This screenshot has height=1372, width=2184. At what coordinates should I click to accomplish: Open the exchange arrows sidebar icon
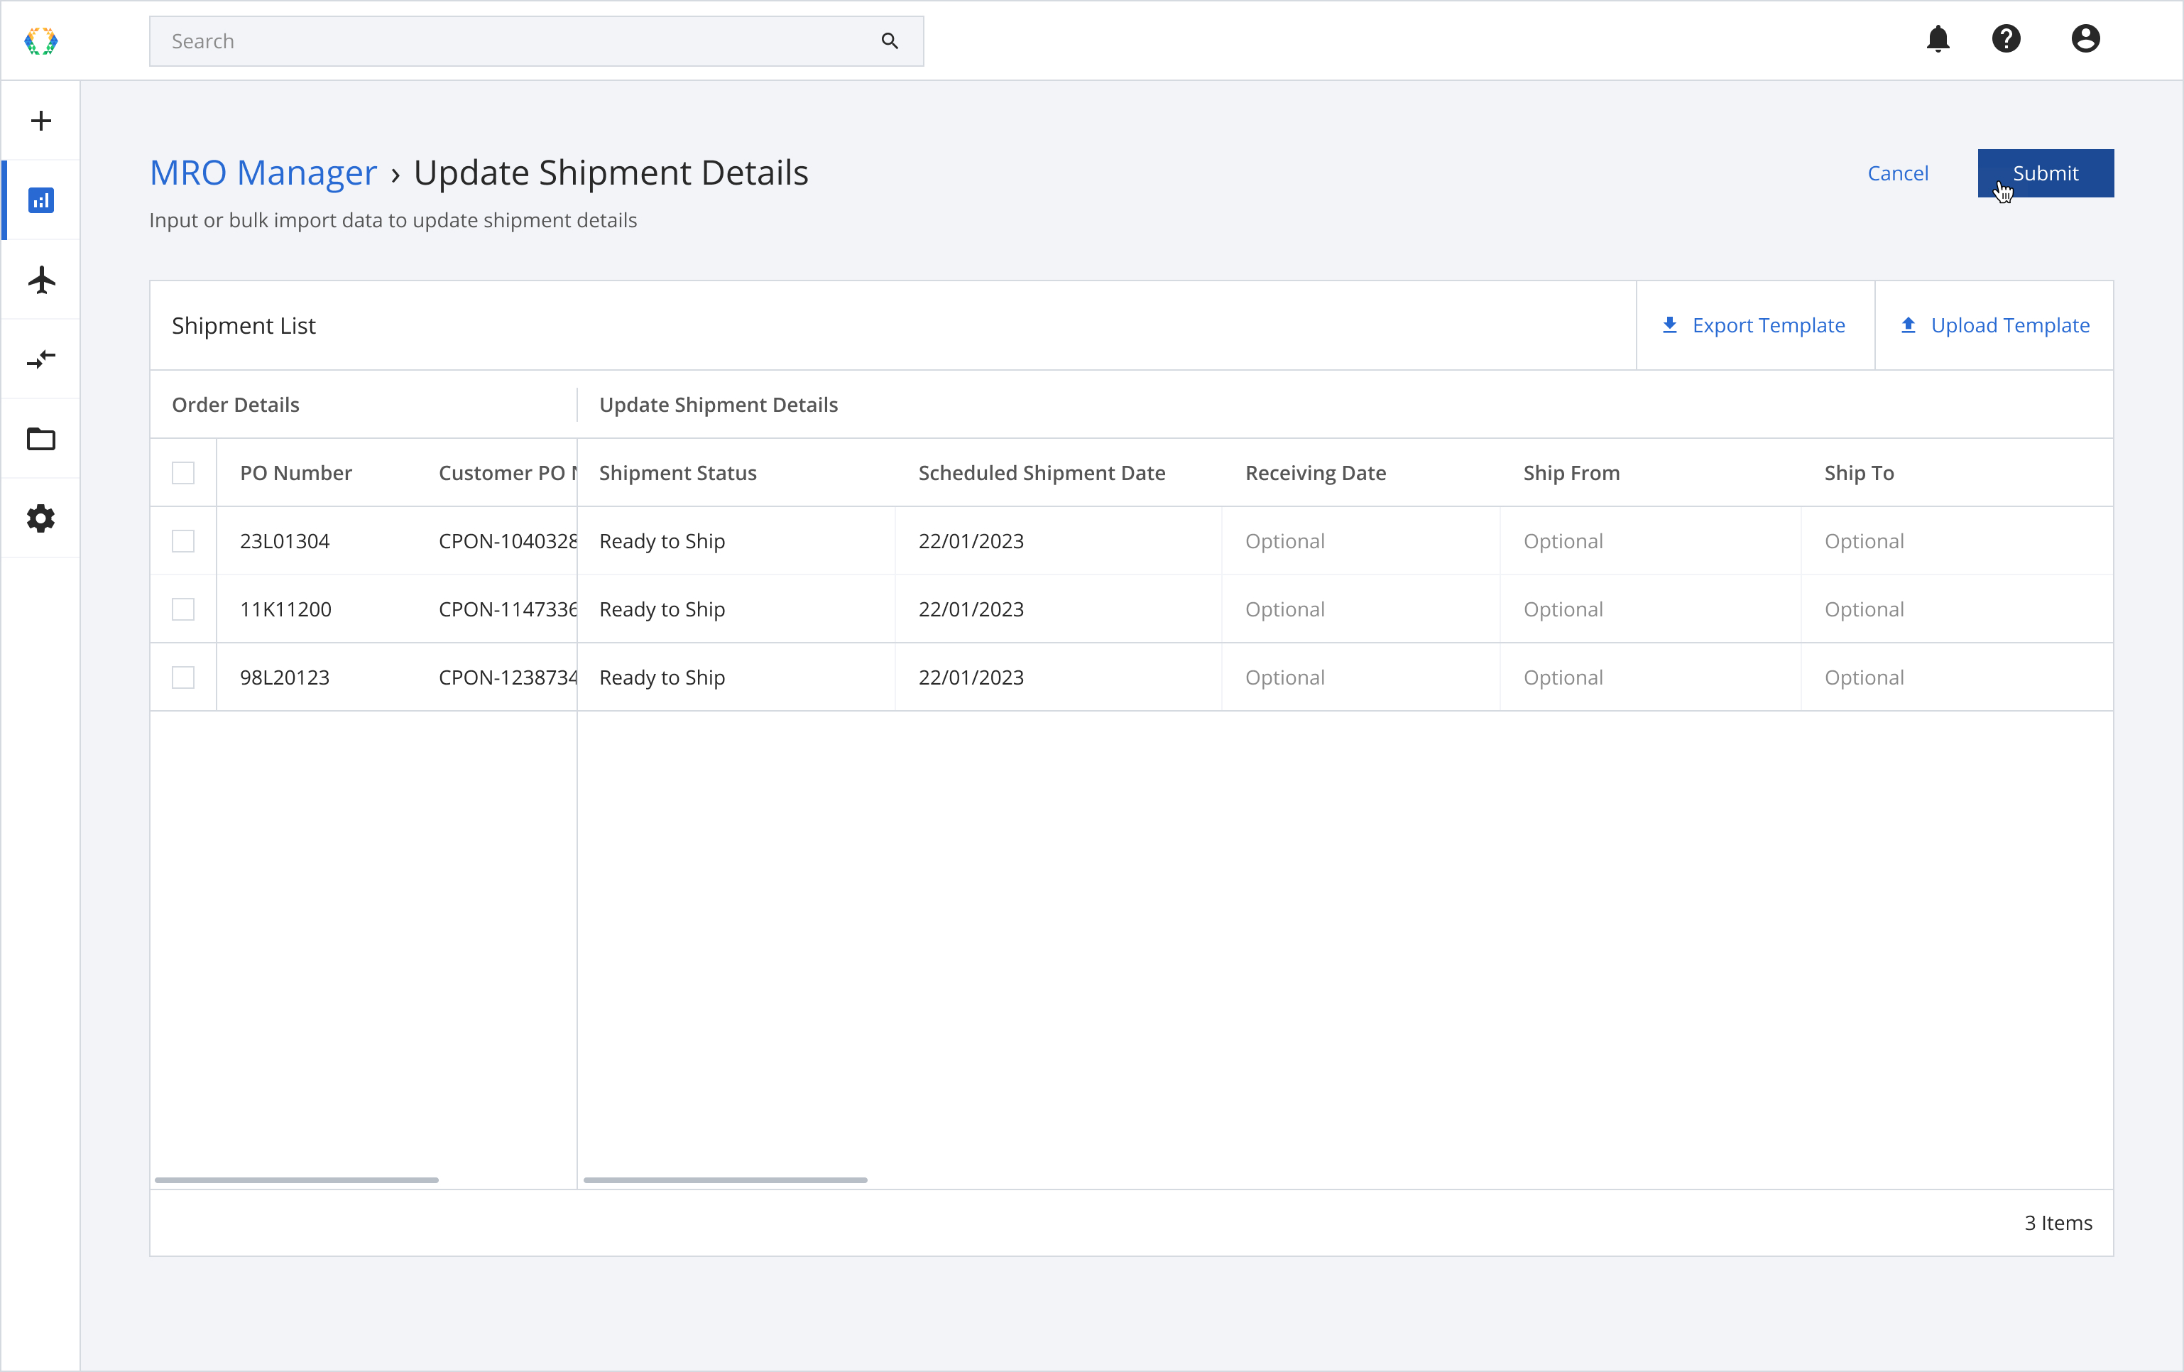click(40, 359)
